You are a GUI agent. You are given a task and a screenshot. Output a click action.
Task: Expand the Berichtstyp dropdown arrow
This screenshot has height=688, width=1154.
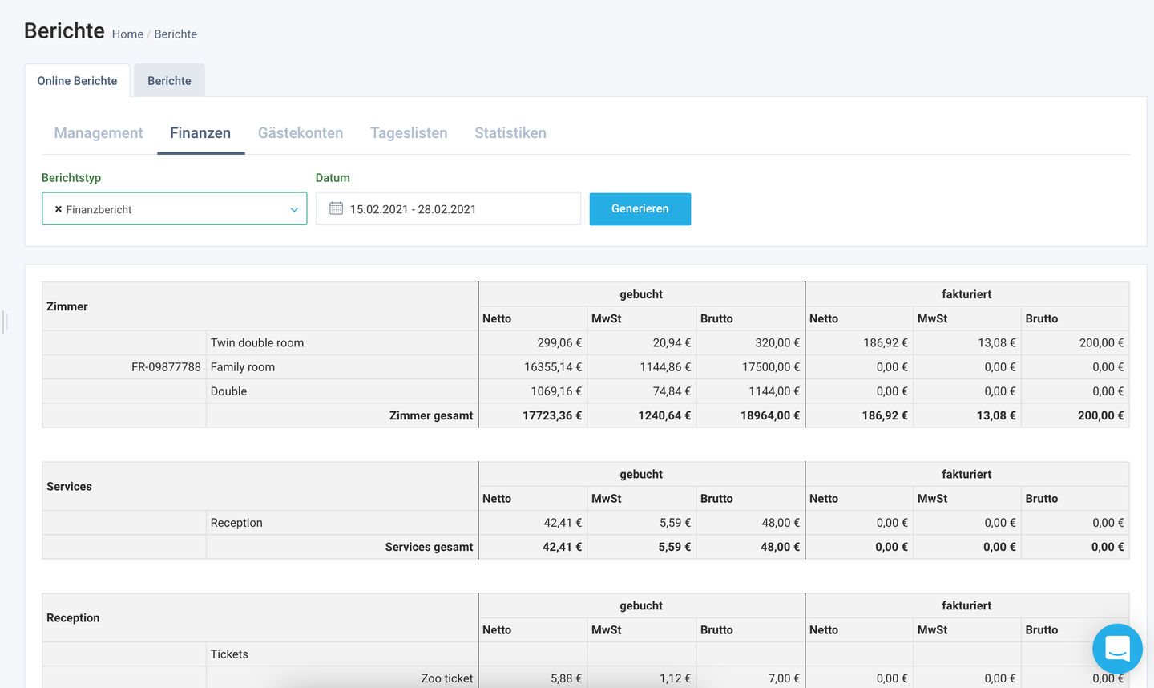tap(294, 209)
